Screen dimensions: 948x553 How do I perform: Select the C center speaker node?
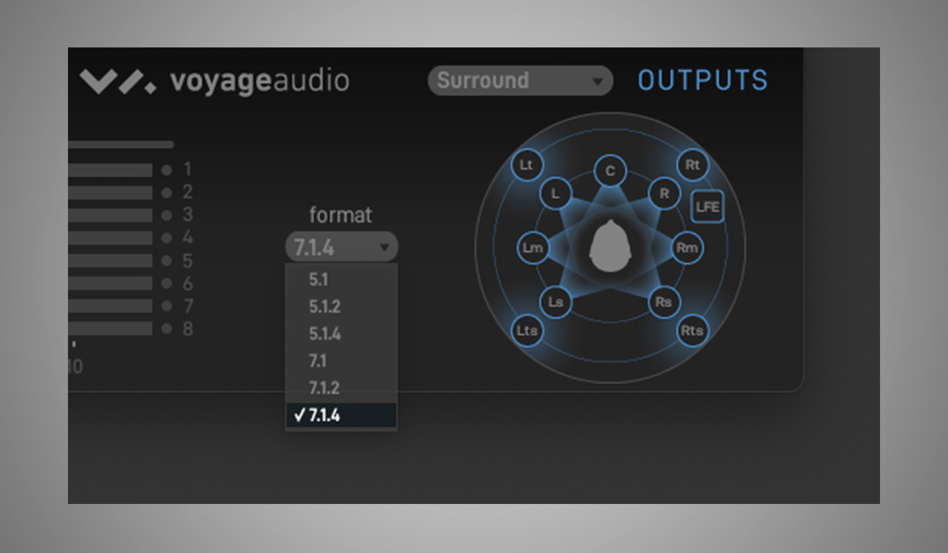pos(610,171)
